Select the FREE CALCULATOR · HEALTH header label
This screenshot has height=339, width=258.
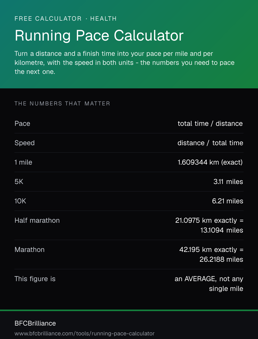tap(66, 19)
